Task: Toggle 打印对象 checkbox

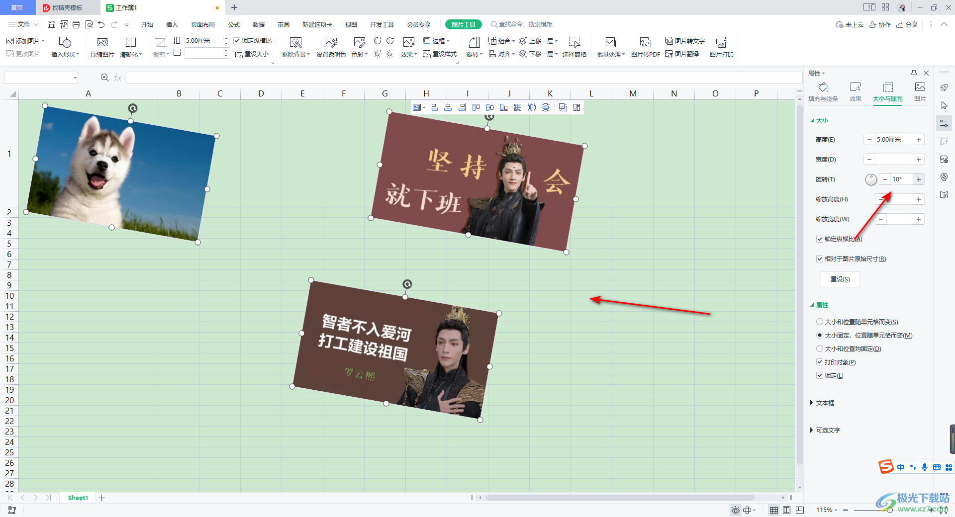Action: (820, 362)
